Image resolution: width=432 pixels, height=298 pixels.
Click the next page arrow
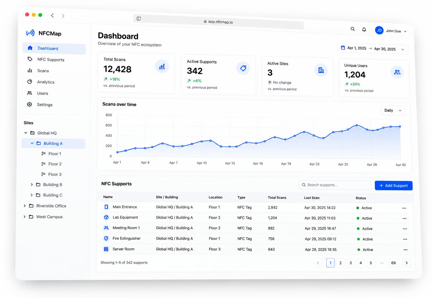pos(407,263)
